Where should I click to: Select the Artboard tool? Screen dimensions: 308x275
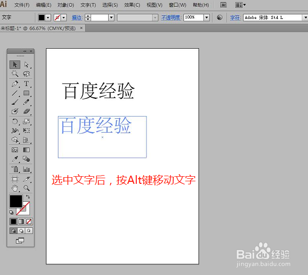[15, 179]
